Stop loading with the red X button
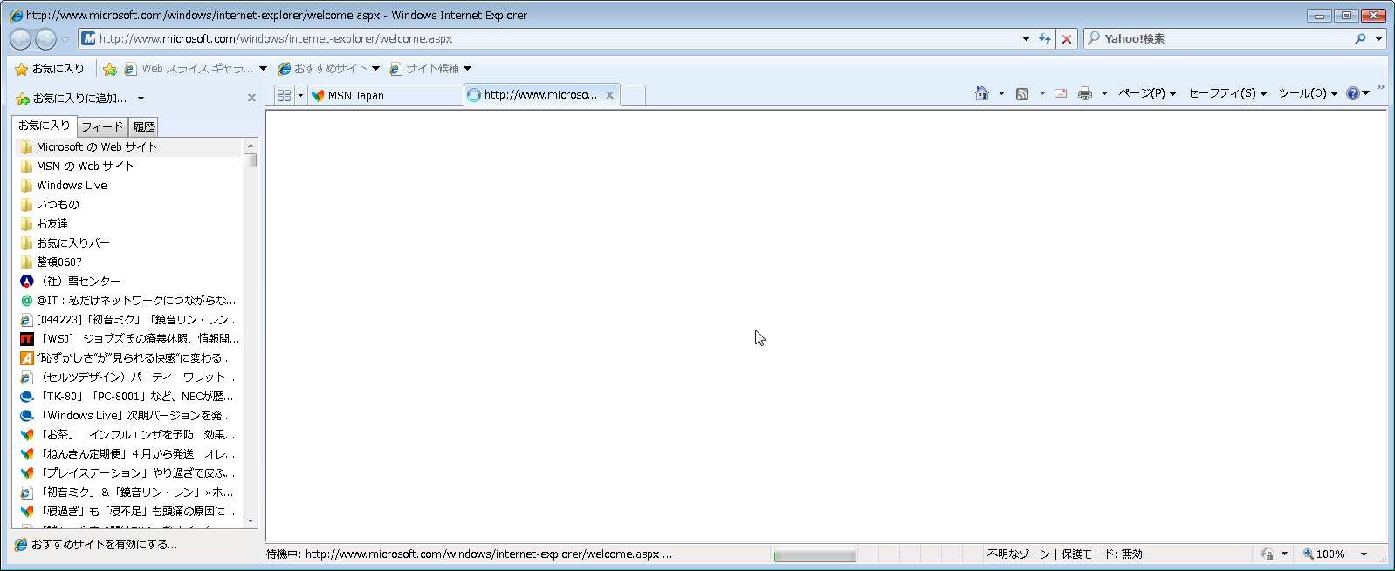 tap(1066, 38)
